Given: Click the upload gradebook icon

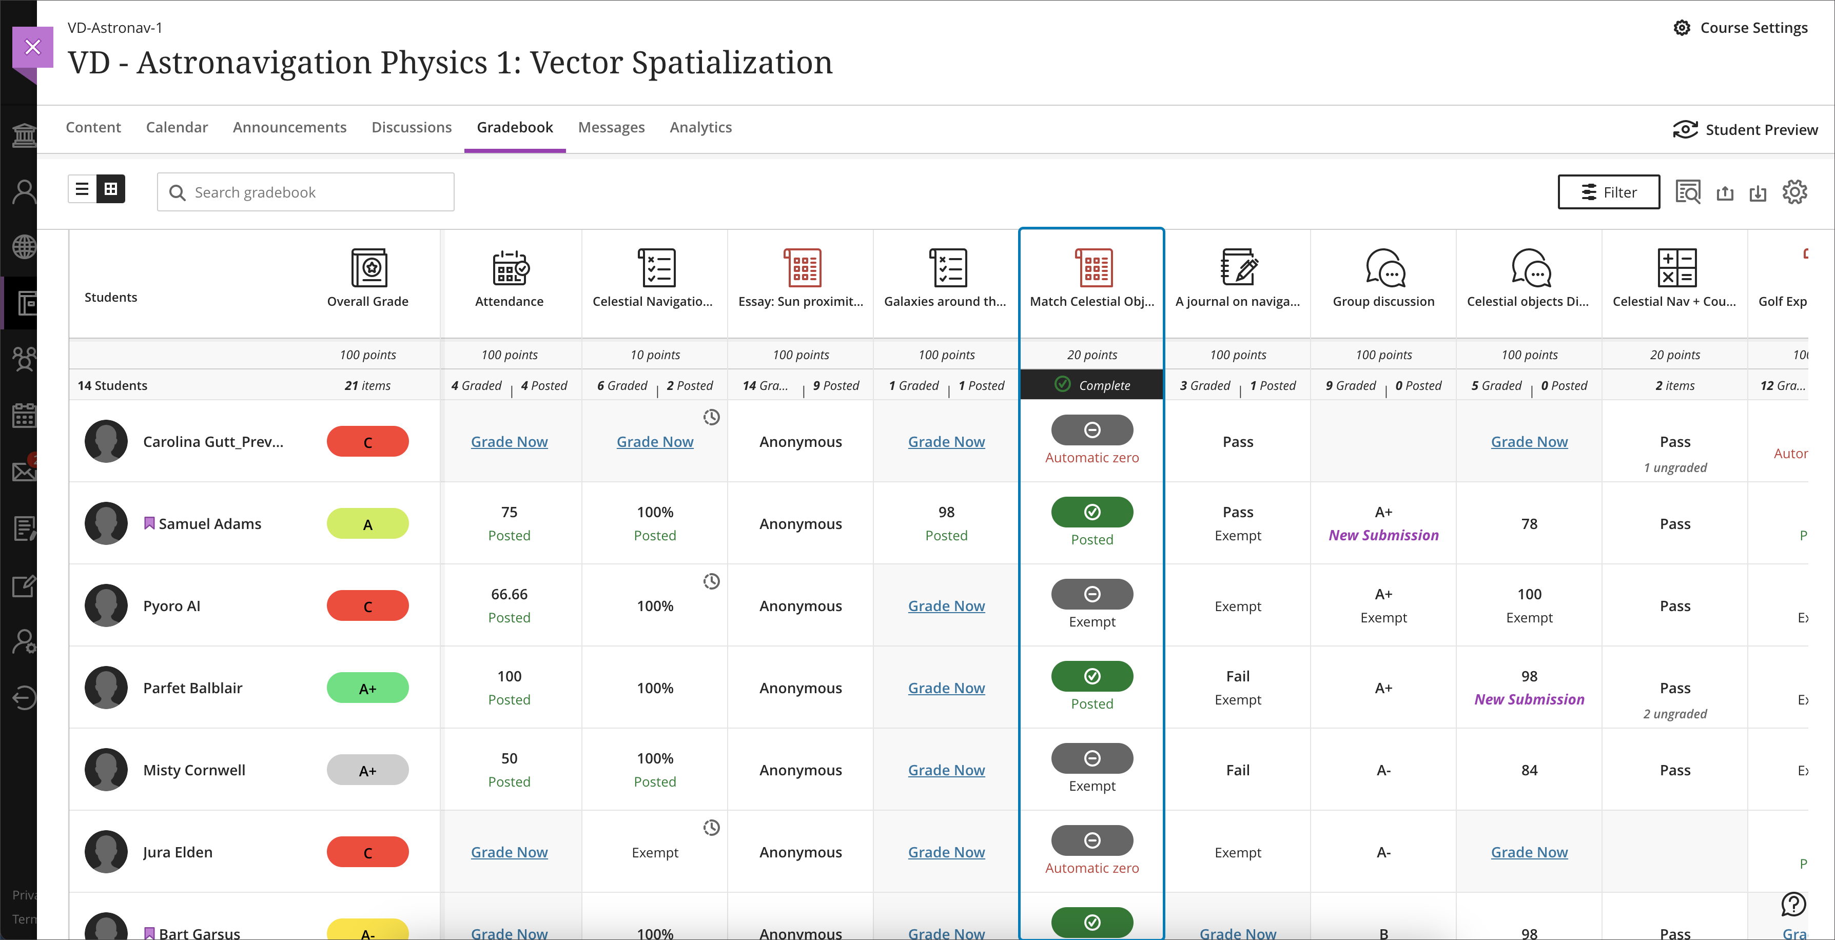Looking at the screenshot, I should coord(1725,193).
